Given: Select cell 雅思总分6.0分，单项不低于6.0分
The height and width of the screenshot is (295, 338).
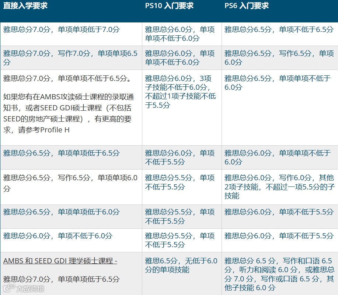Looking at the screenshot, I should (71, 240).
